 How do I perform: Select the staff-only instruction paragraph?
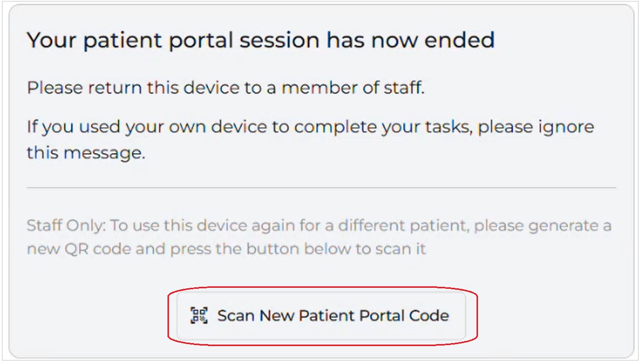(x=319, y=237)
